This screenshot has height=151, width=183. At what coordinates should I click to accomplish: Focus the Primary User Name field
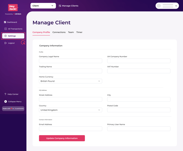(x=139, y=129)
